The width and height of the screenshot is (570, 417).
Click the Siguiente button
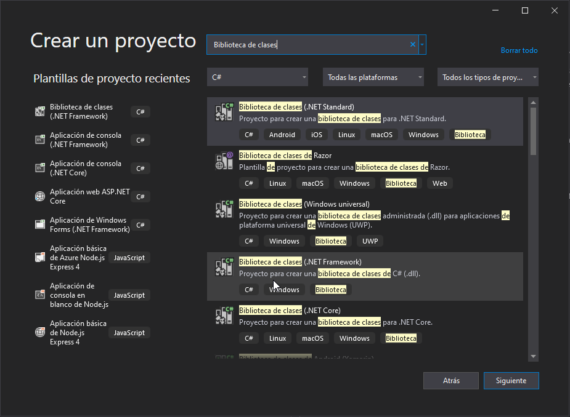pyautogui.click(x=511, y=380)
